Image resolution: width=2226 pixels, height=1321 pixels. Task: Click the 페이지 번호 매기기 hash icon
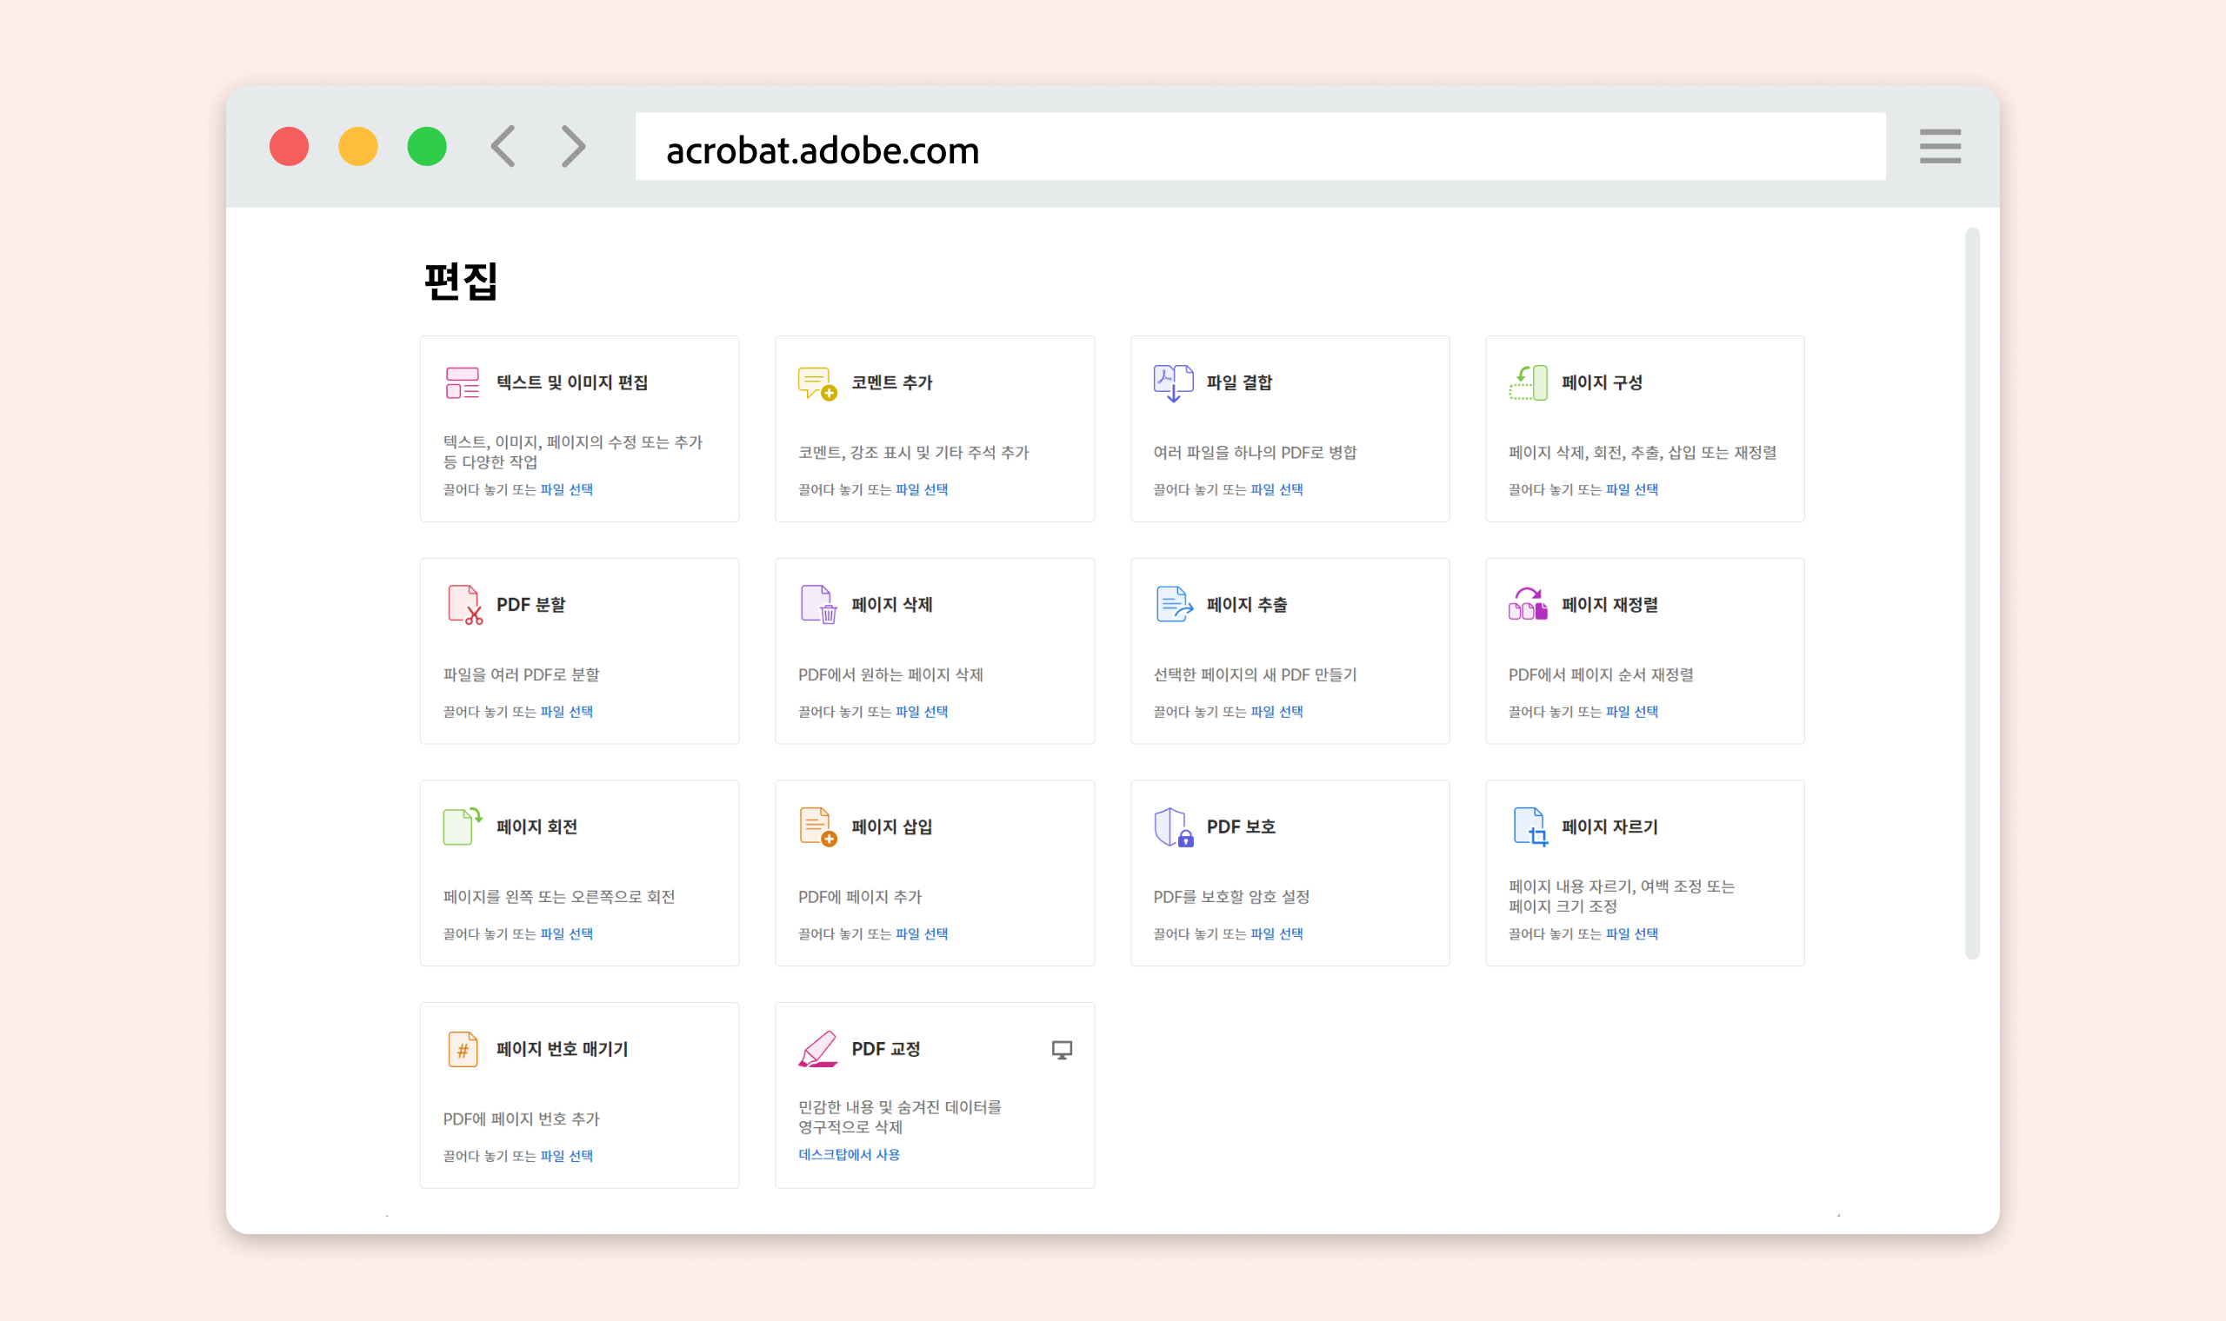tap(462, 1049)
